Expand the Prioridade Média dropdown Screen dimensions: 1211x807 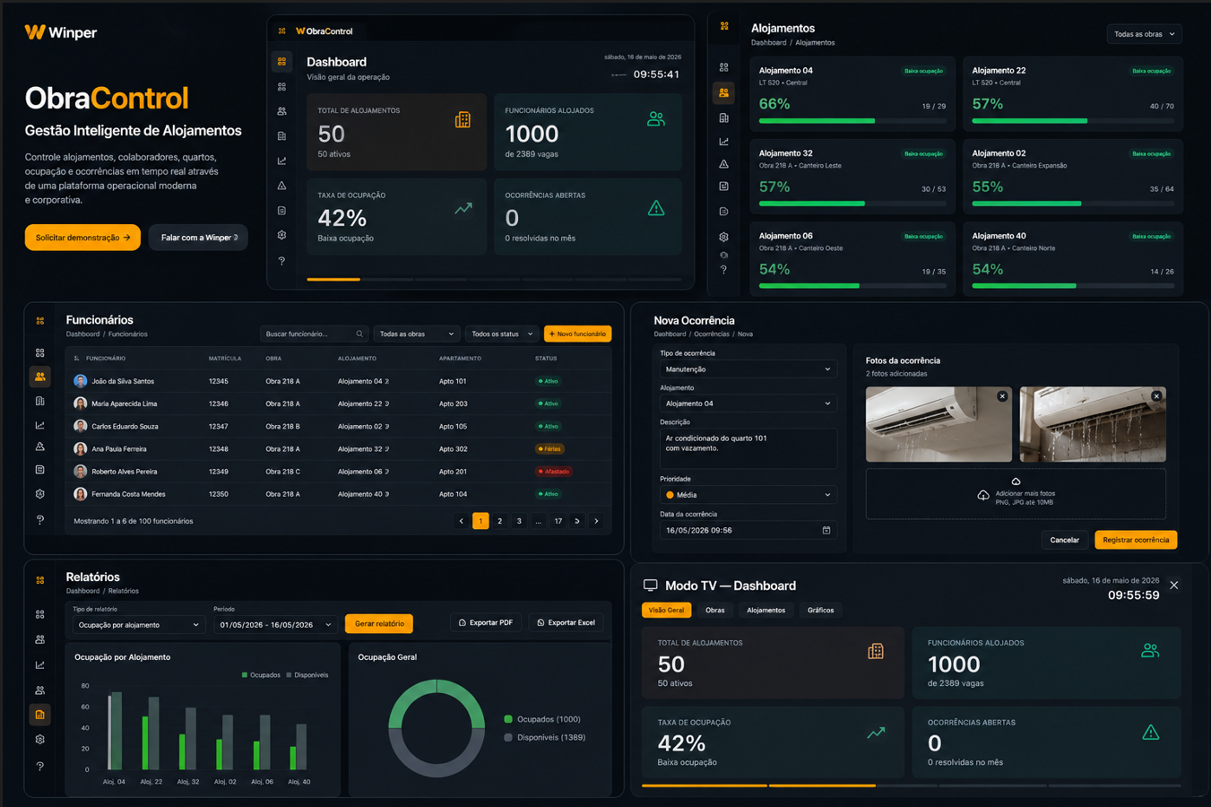click(748, 494)
